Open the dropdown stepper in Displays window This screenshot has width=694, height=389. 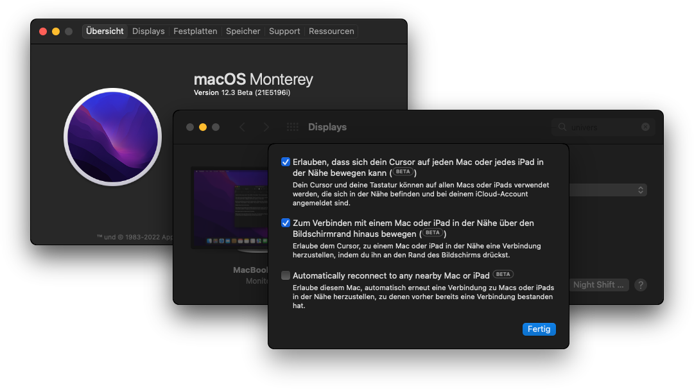point(641,190)
